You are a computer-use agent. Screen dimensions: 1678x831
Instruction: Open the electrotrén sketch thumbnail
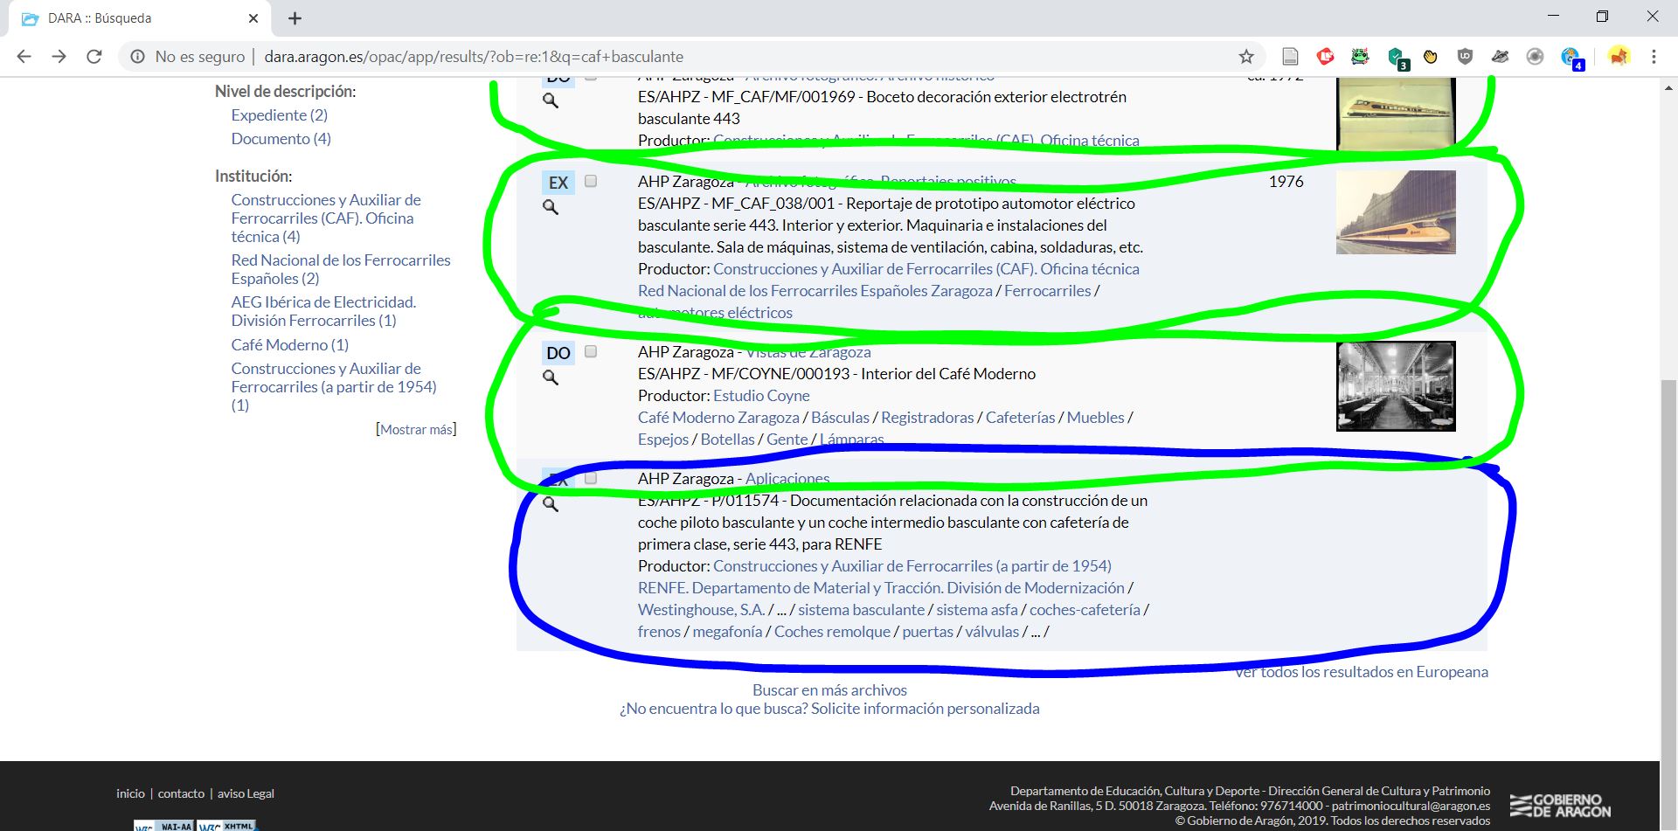(x=1396, y=113)
